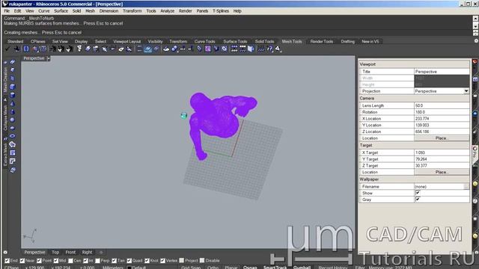Toggle the Near osnap checkbox
Image resolution: width=479 pixels, height=269 pixels.
point(22,261)
